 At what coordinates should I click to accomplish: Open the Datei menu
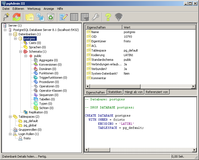click(x=6, y=9)
